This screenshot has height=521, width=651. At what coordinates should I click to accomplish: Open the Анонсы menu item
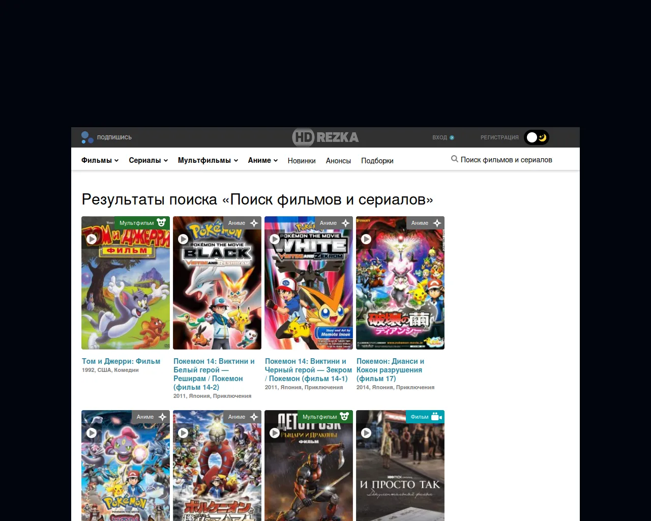click(x=338, y=161)
